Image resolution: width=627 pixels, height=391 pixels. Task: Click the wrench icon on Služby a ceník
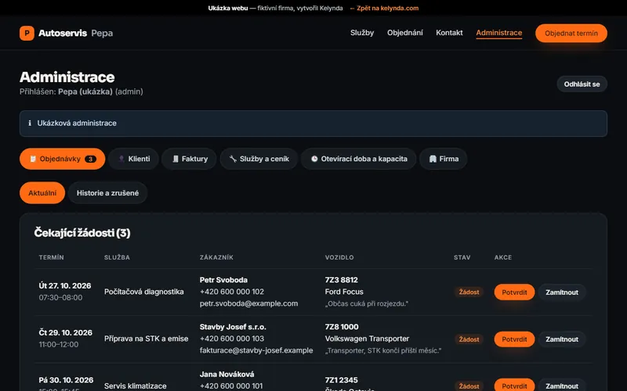pyautogui.click(x=233, y=159)
